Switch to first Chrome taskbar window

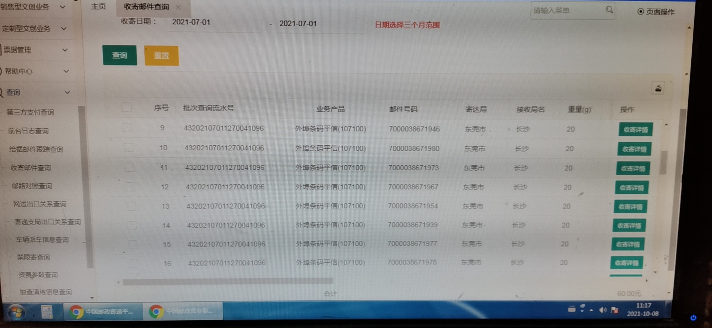pos(103,312)
